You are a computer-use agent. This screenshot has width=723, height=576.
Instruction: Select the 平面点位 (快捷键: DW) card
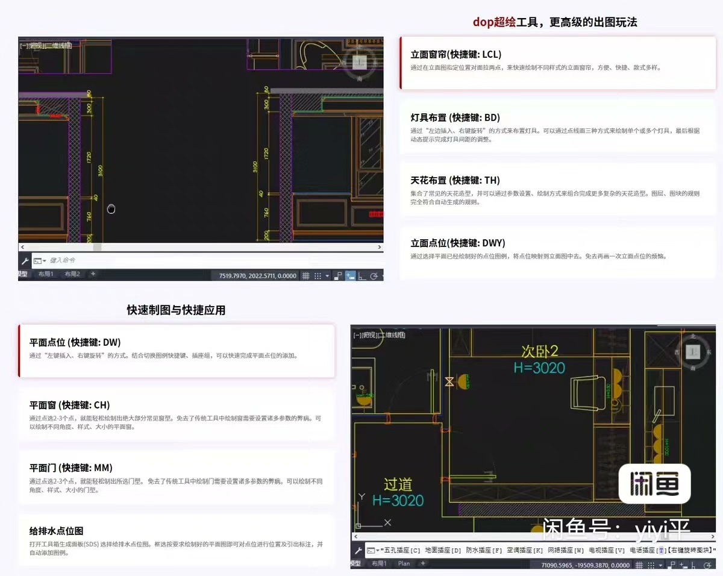177,351
